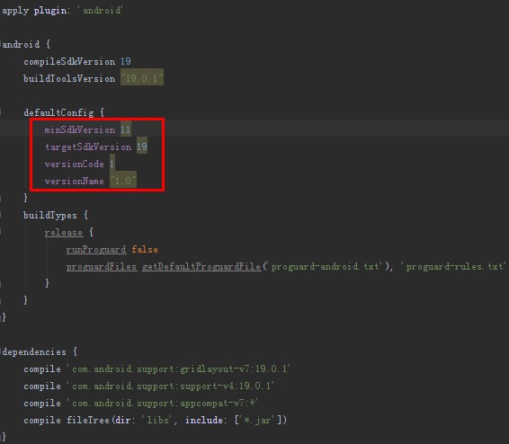Click the compileSdkVersion value 19
Screen dimensions: 509x444
(125, 61)
